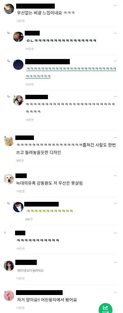
Task: Open more menu for 뭐야 내 모자 돌려줘요 comment
Action: 115,262
